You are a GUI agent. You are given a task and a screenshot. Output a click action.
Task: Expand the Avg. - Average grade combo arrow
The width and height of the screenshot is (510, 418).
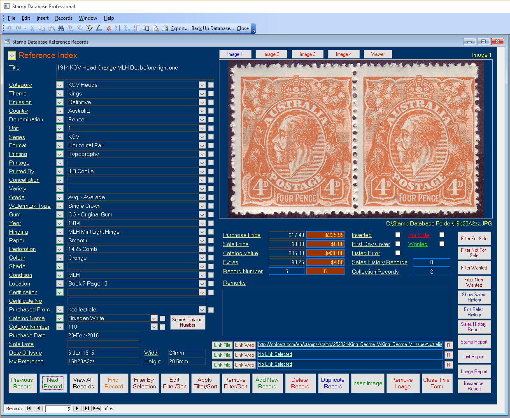click(x=202, y=197)
